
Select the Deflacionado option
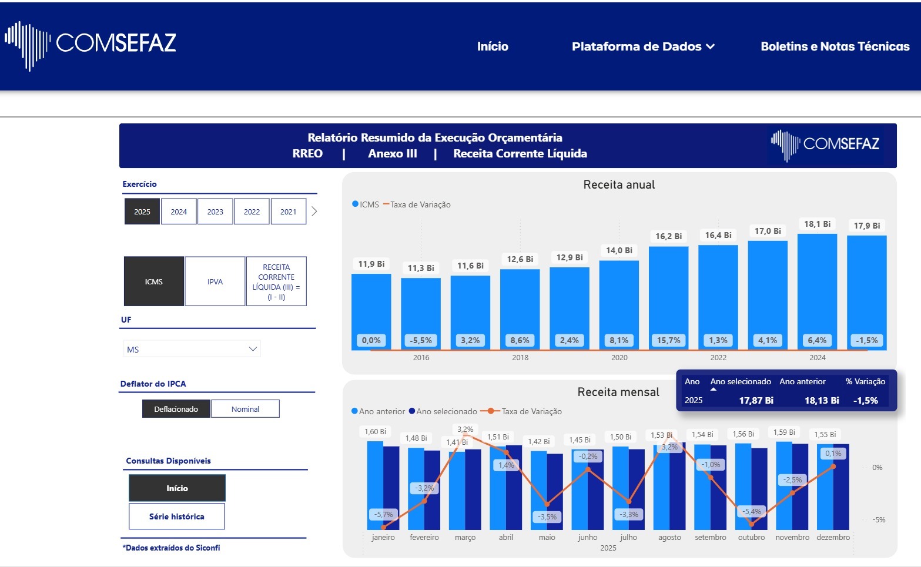pyautogui.click(x=176, y=409)
